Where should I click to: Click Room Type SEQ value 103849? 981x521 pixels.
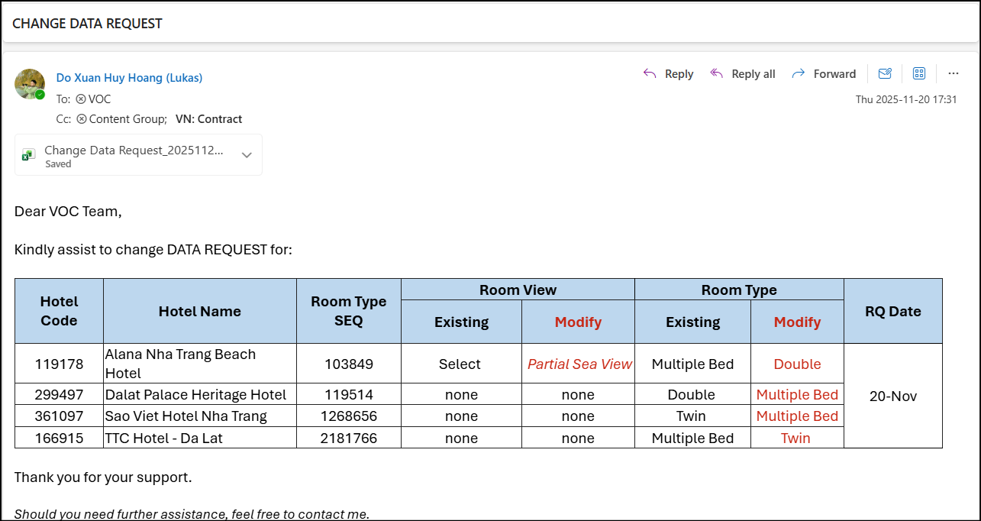tap(349, 364)
